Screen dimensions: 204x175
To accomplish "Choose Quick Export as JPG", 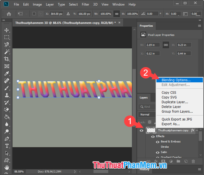I will tap(180, 119).
